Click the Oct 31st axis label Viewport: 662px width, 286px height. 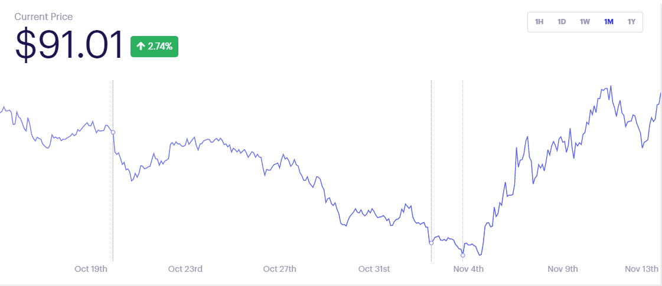374,269
